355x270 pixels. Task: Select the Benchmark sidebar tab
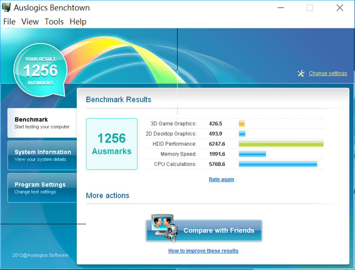pos(42,123)
